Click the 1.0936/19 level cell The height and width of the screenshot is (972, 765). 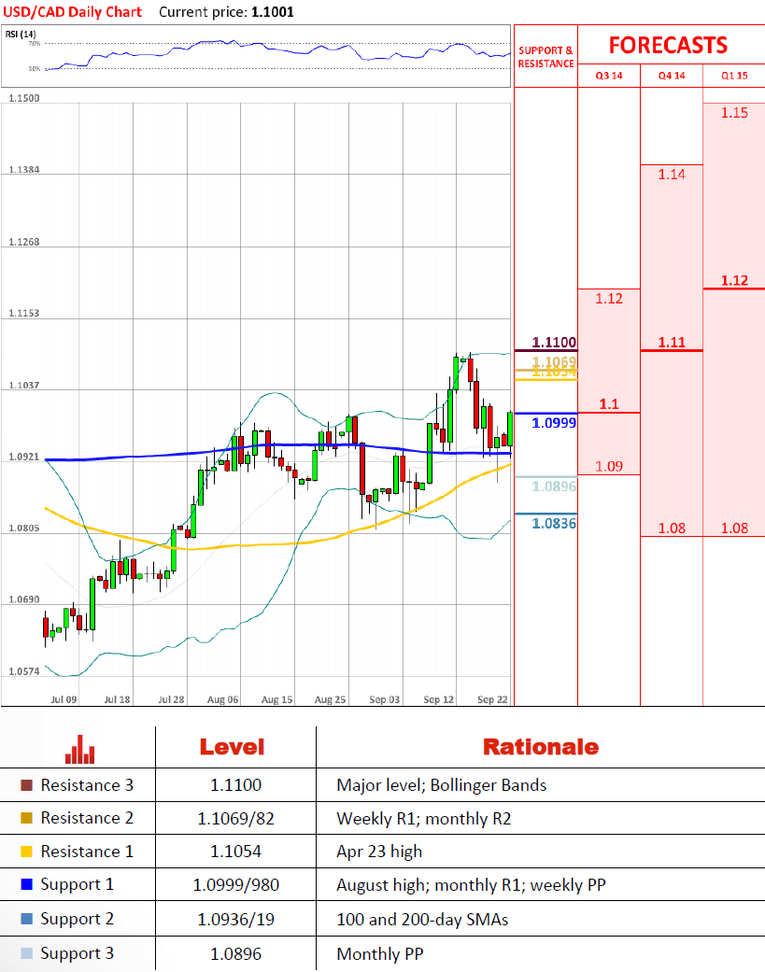pyautogui.click(x=235, y=920)
